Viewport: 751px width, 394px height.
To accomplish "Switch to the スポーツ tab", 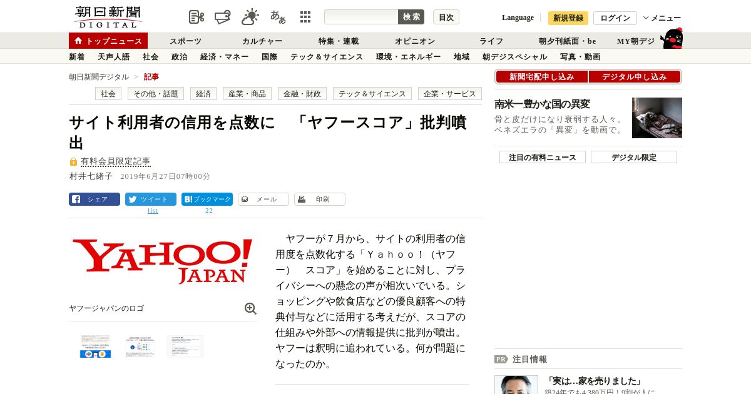I will 185,41.
